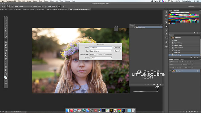Toggle lock all in Layers panel
The width and height of the screenshot is (201, 113).
pyautogui.click(x=180, y=68)
